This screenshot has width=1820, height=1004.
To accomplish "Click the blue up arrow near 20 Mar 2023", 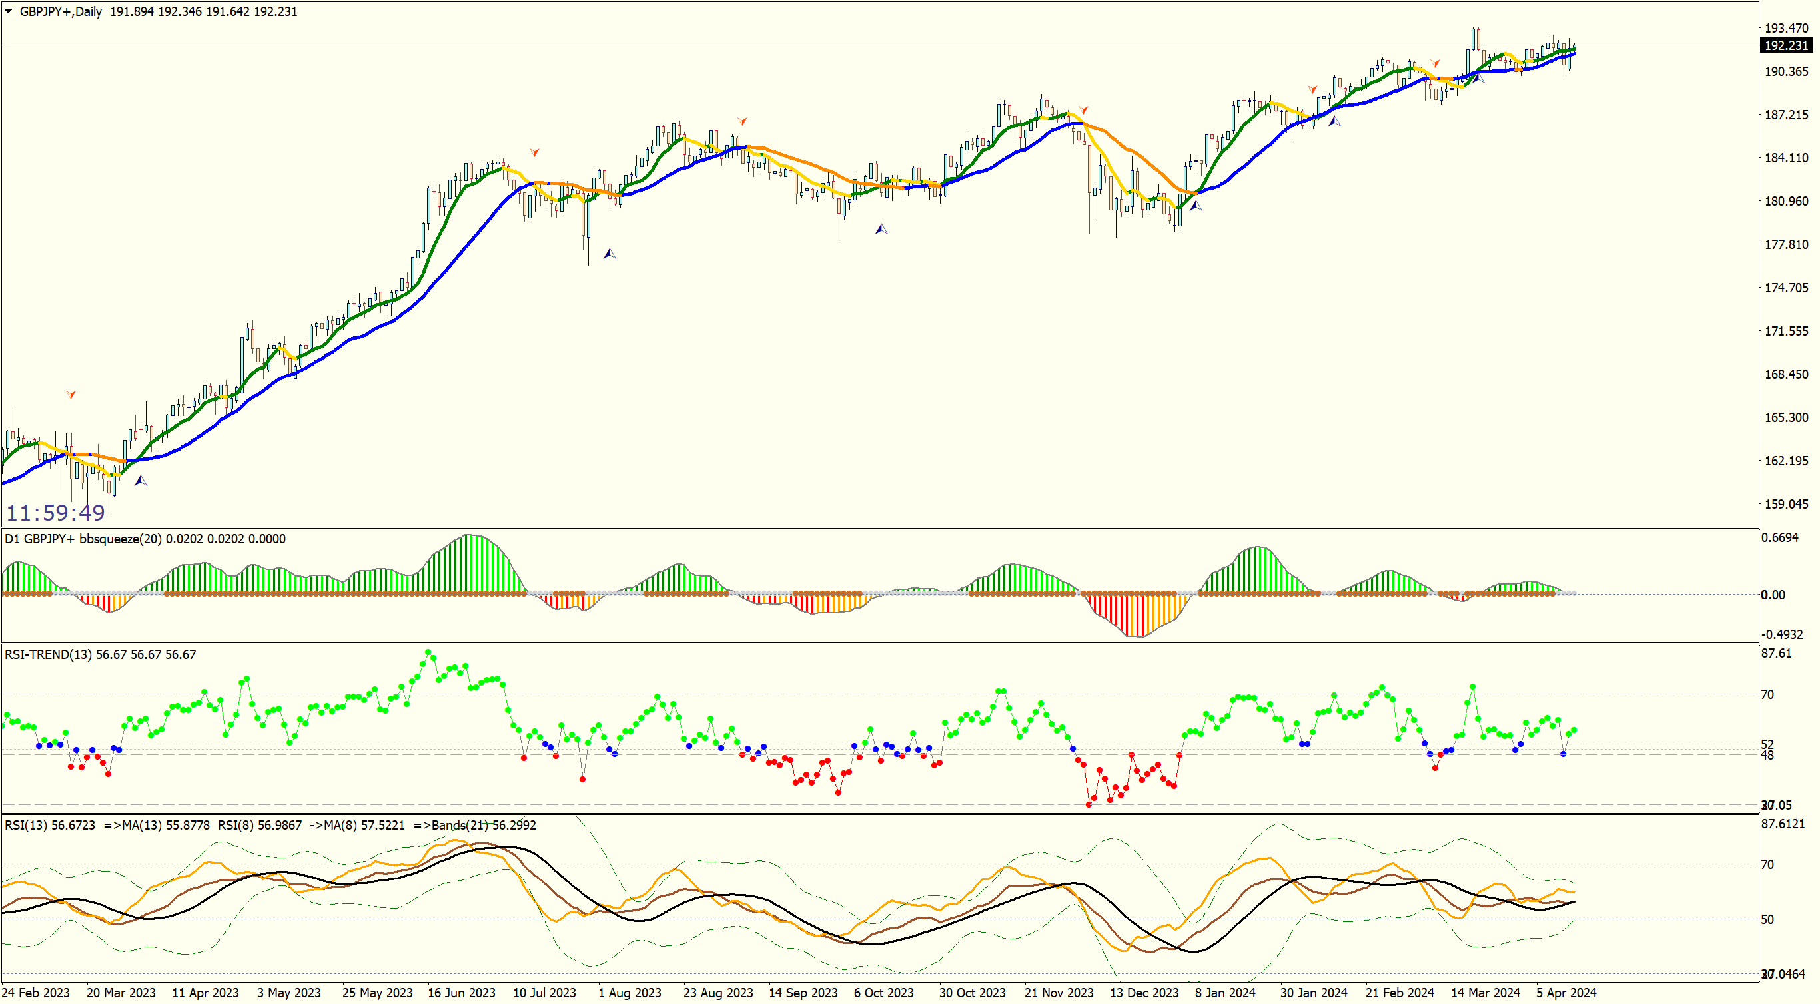I will [x=141, y=481].
